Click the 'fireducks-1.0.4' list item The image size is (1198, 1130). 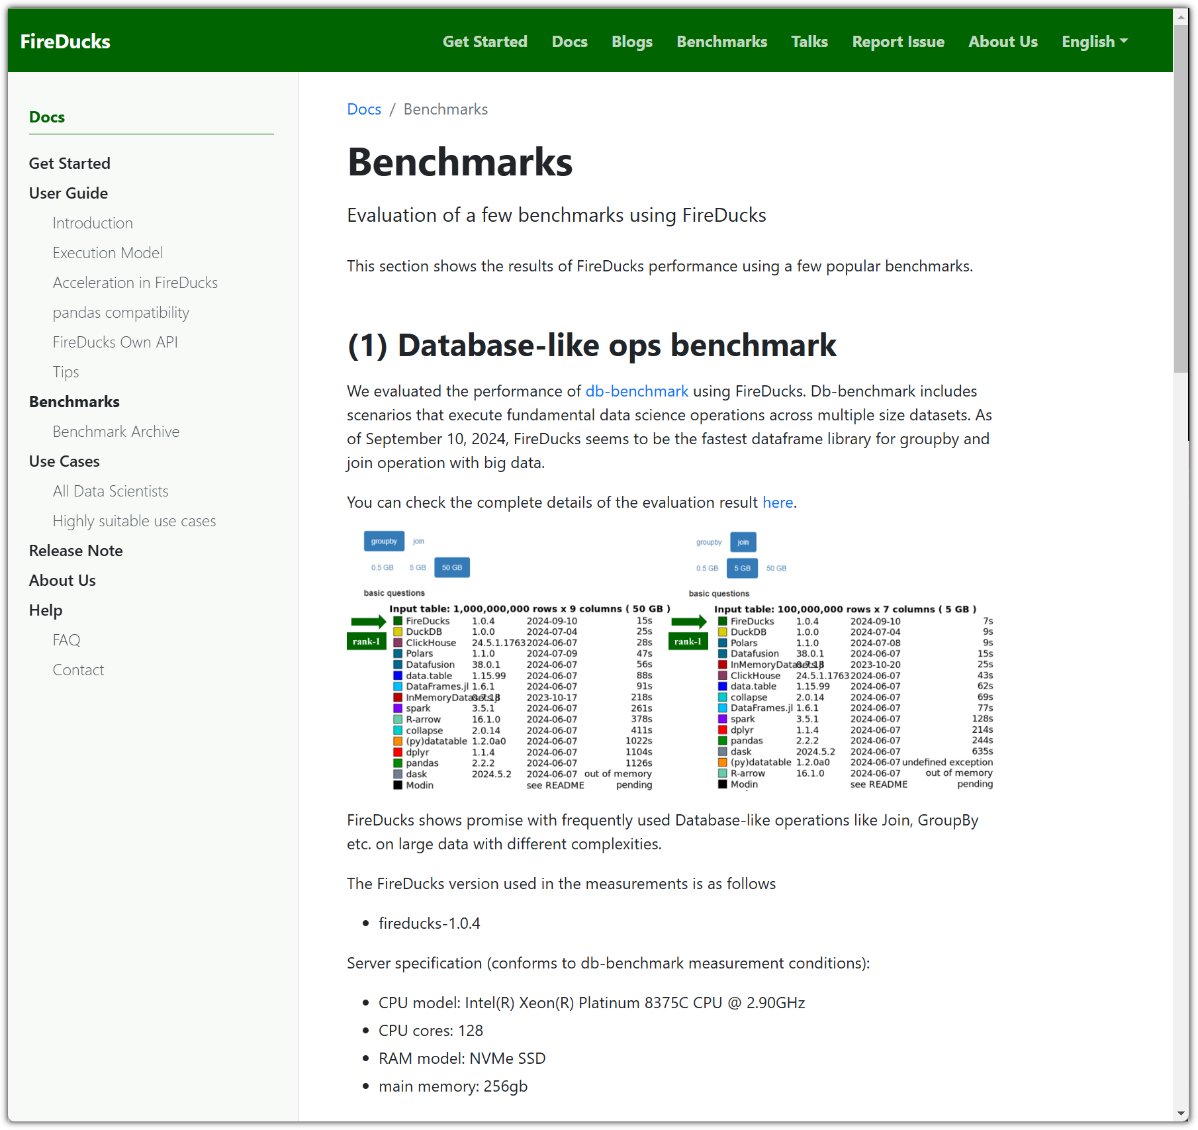click(430, 923)
